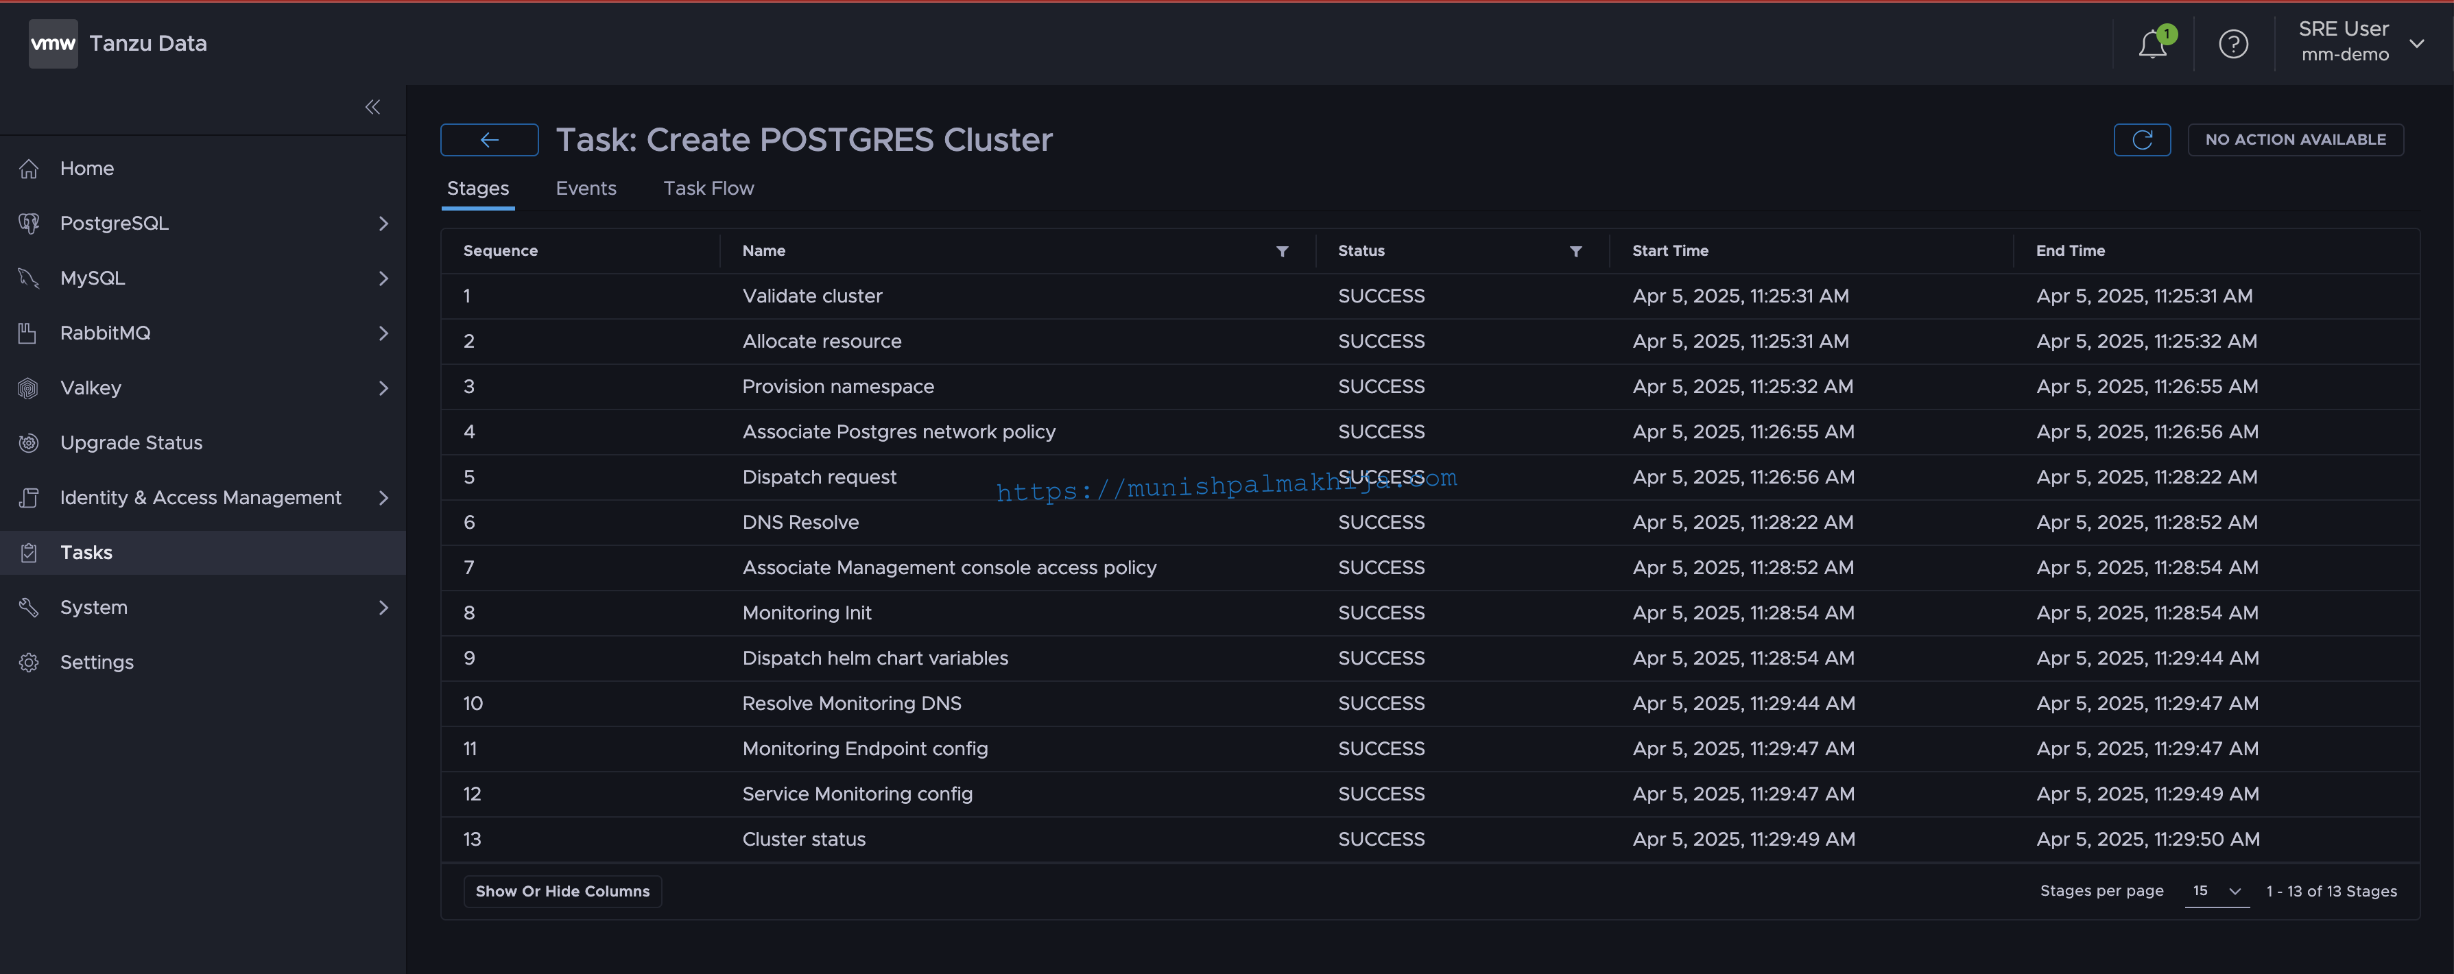Click the Identity & Access Management icon
The width and height of the screenshot is (2454, 974).
click(29, 497)
